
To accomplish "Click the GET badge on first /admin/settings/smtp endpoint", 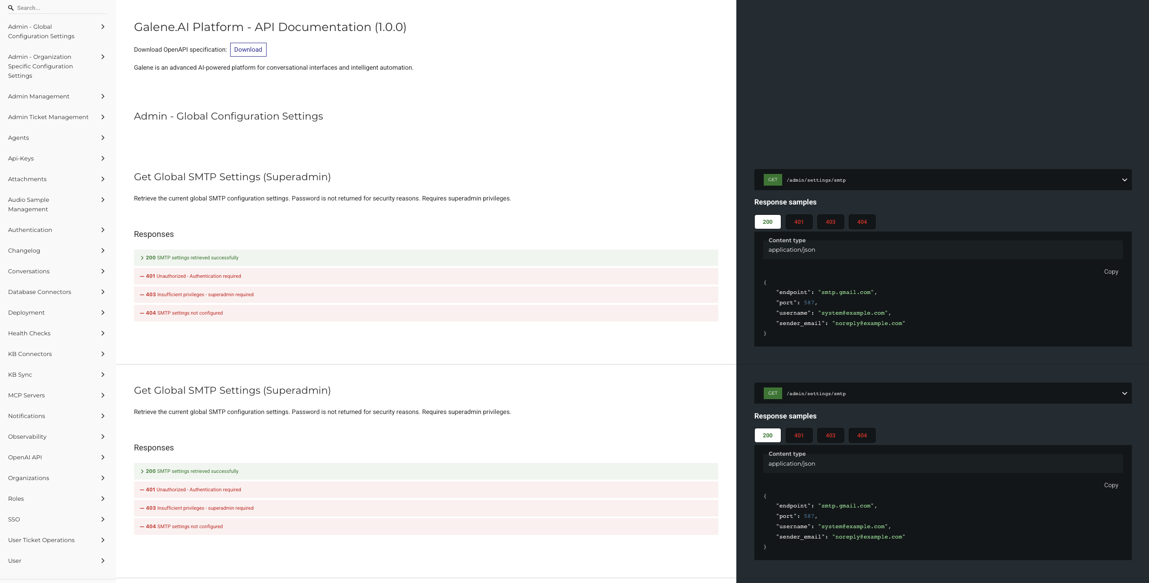I will [772, 179].
